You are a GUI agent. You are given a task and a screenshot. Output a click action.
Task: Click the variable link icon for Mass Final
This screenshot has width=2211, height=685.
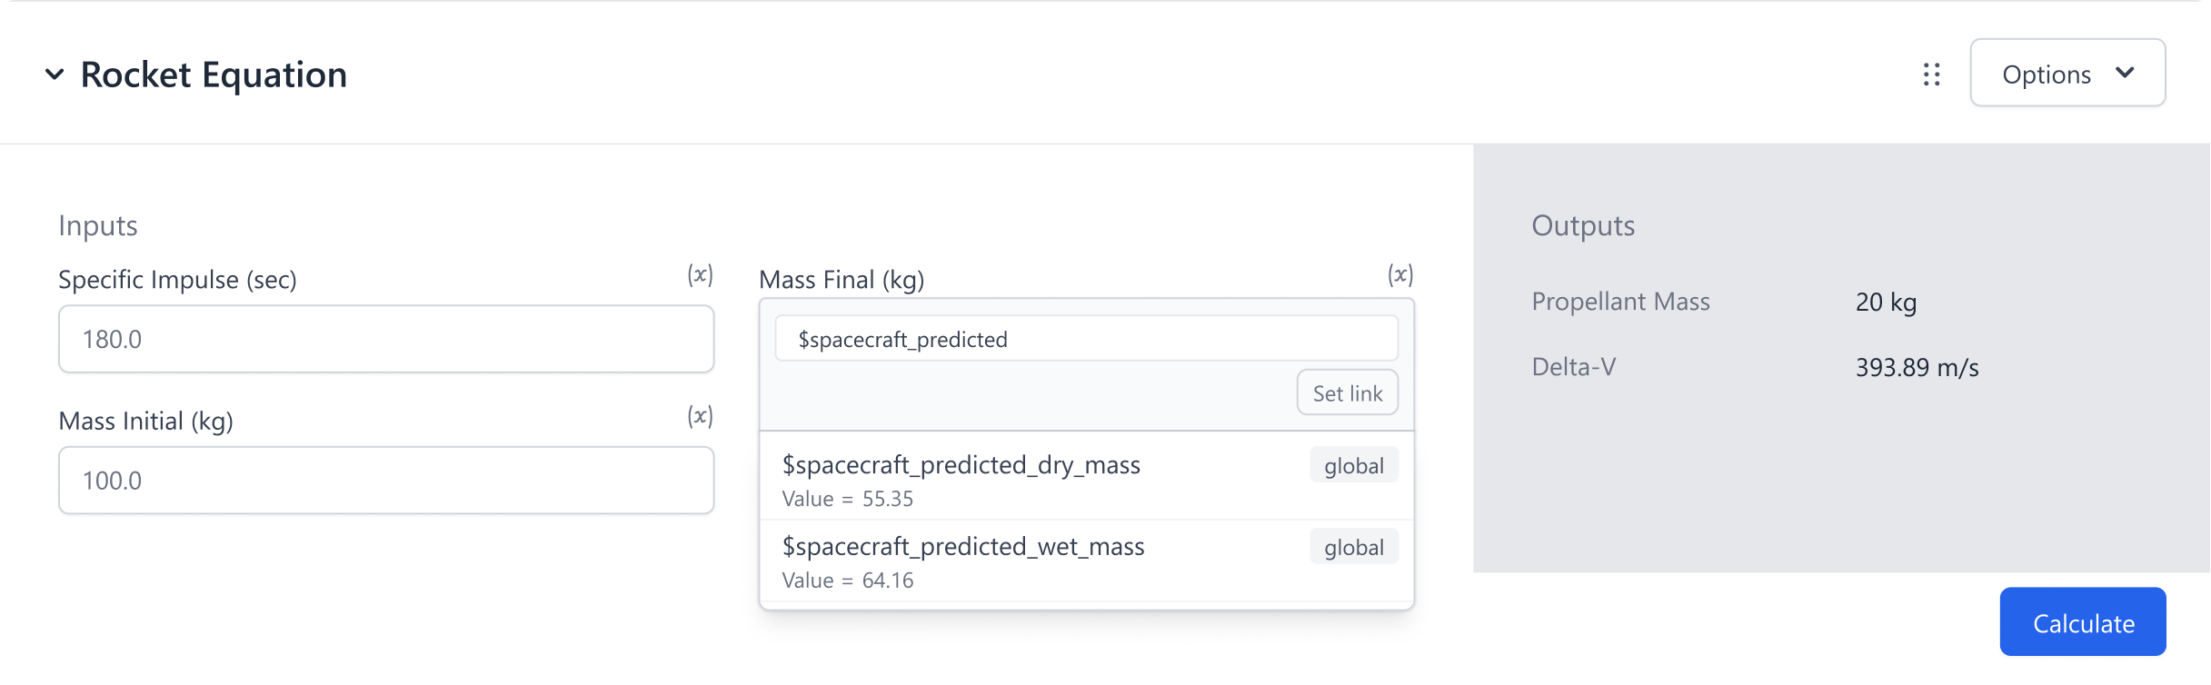(1399, 275)
